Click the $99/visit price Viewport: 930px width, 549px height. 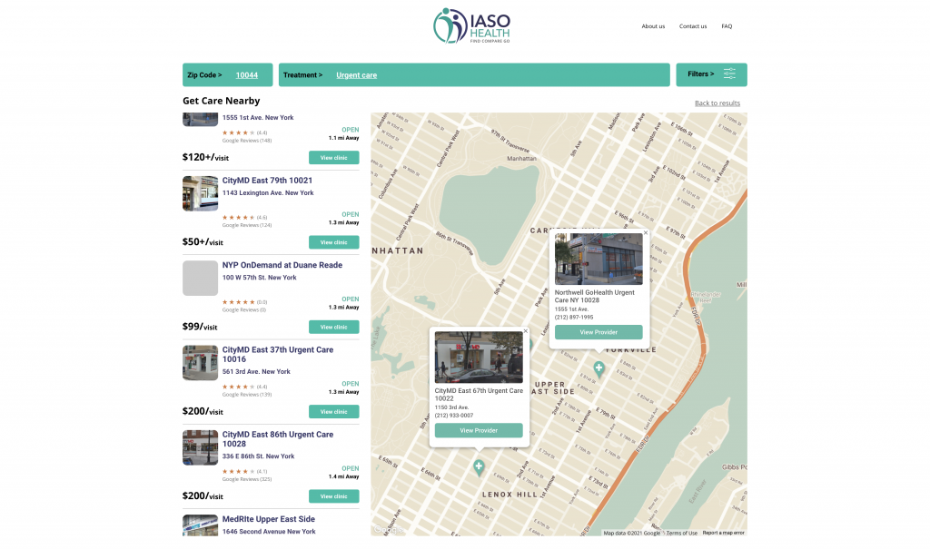pos(200,327)
